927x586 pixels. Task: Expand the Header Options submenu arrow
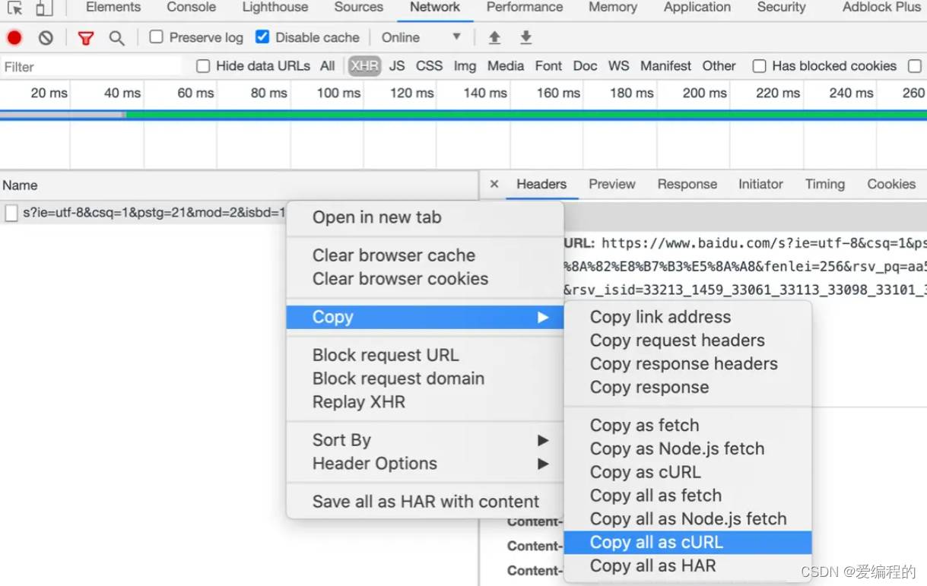tap(543, 464)
